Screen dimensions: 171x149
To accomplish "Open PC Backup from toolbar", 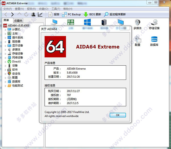I will [71, 15].
